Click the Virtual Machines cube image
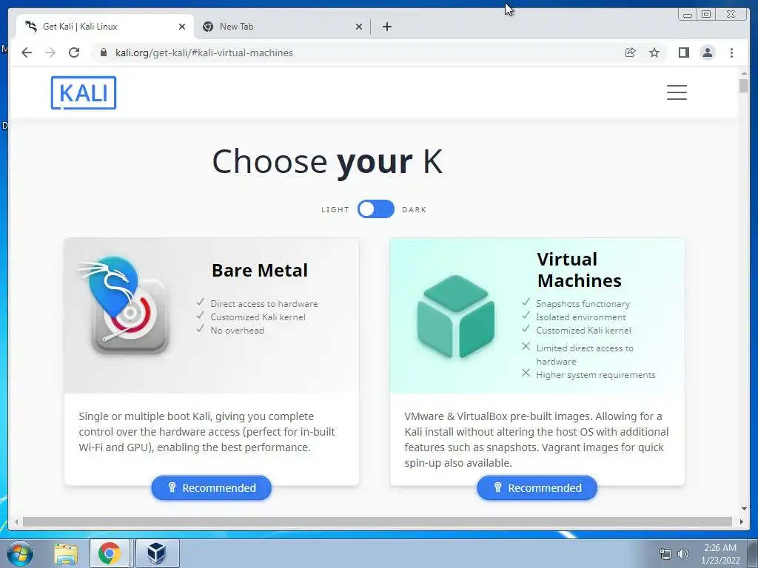Screen dimensions: 758x568 coord(455,317)
